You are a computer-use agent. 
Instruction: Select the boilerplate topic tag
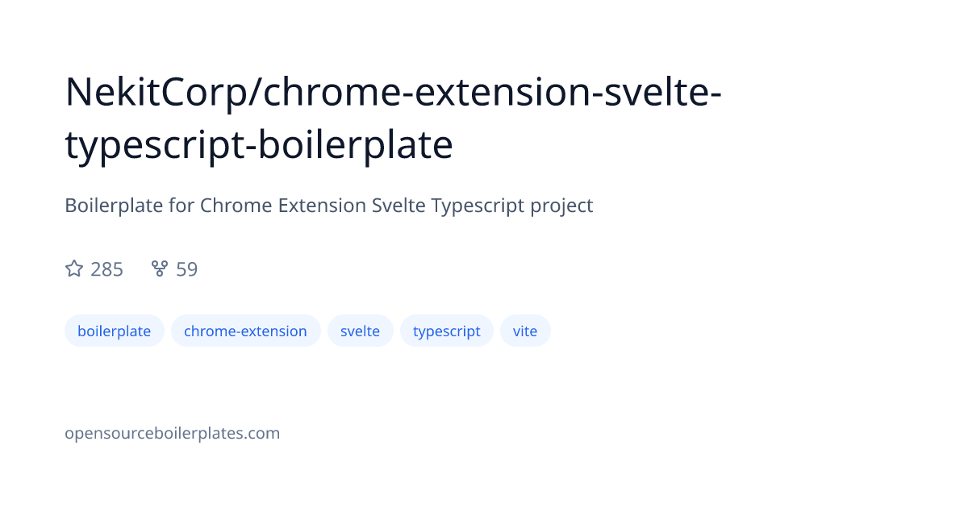click(114, 331)
